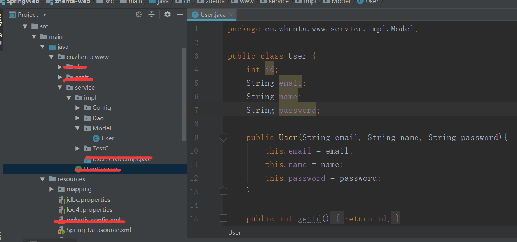Select the mapping folder label
Screen dimensions: 517x242
pos(79,189)
